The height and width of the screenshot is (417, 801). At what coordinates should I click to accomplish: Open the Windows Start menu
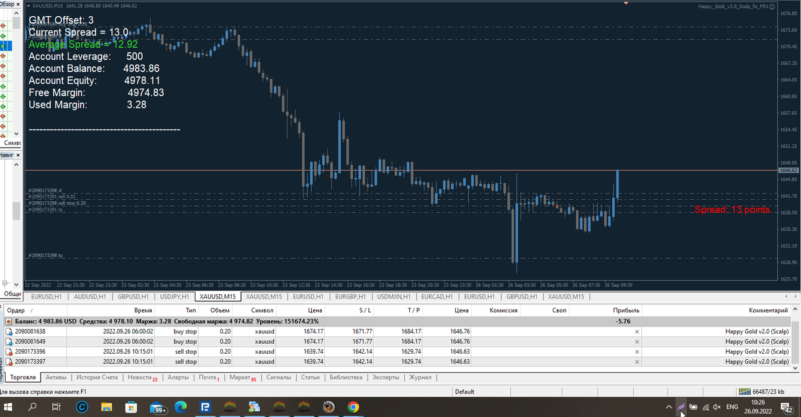[x=9, y=407]
